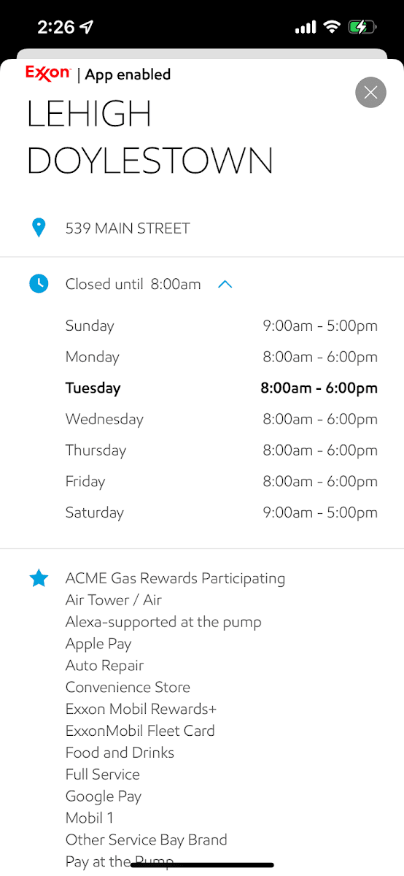Open the 539 Main Street address
Image resolution: width=404 pixels, height=876 pixels.
tap(128, 228)
